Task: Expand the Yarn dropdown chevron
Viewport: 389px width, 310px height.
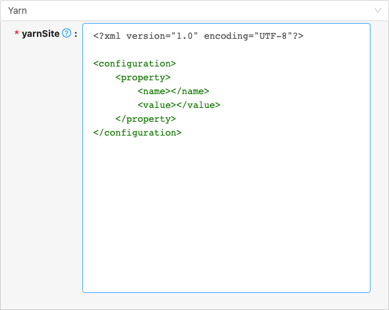Action: pyautogui.click(x=378, y=11)
